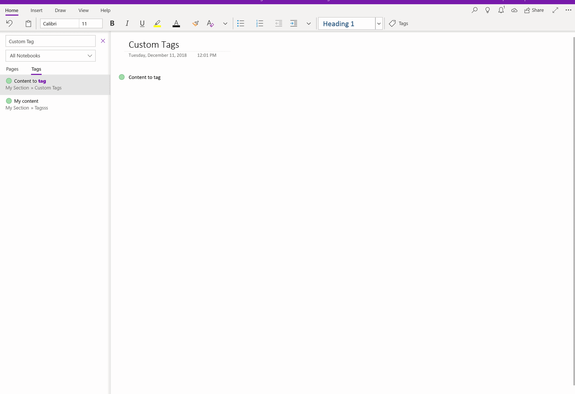Expand the Heading 1 styles dropdown

pos(379,24)
